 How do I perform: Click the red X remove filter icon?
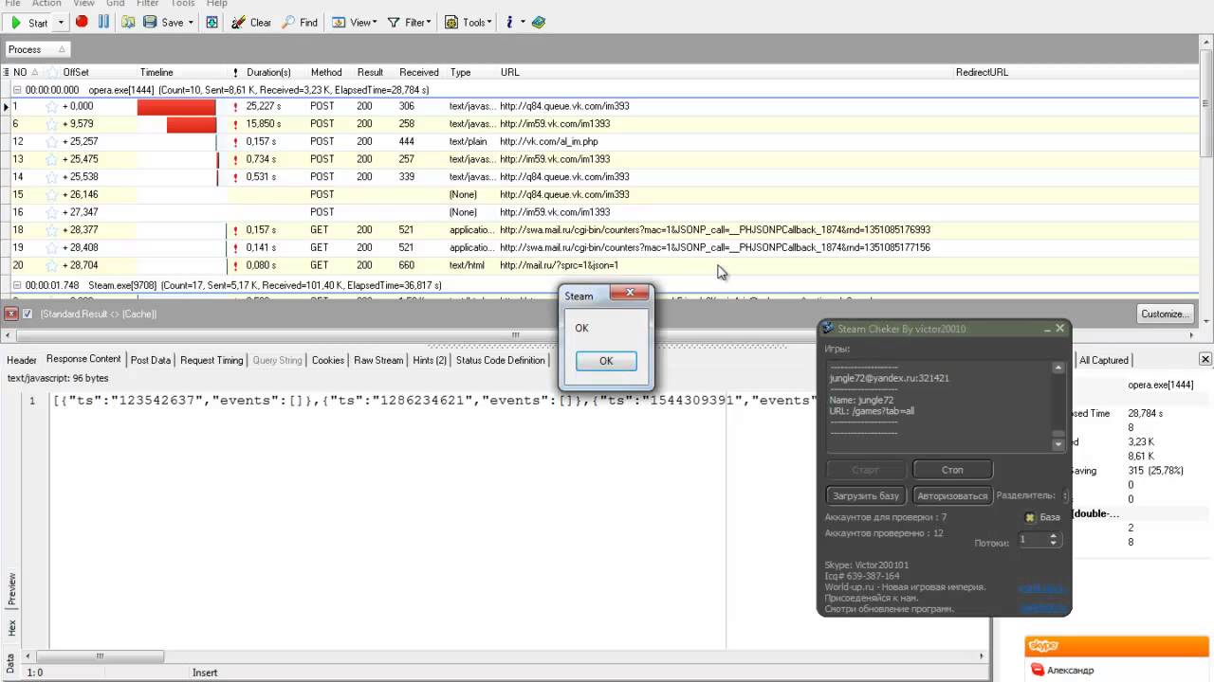click(x=11, y=314)
